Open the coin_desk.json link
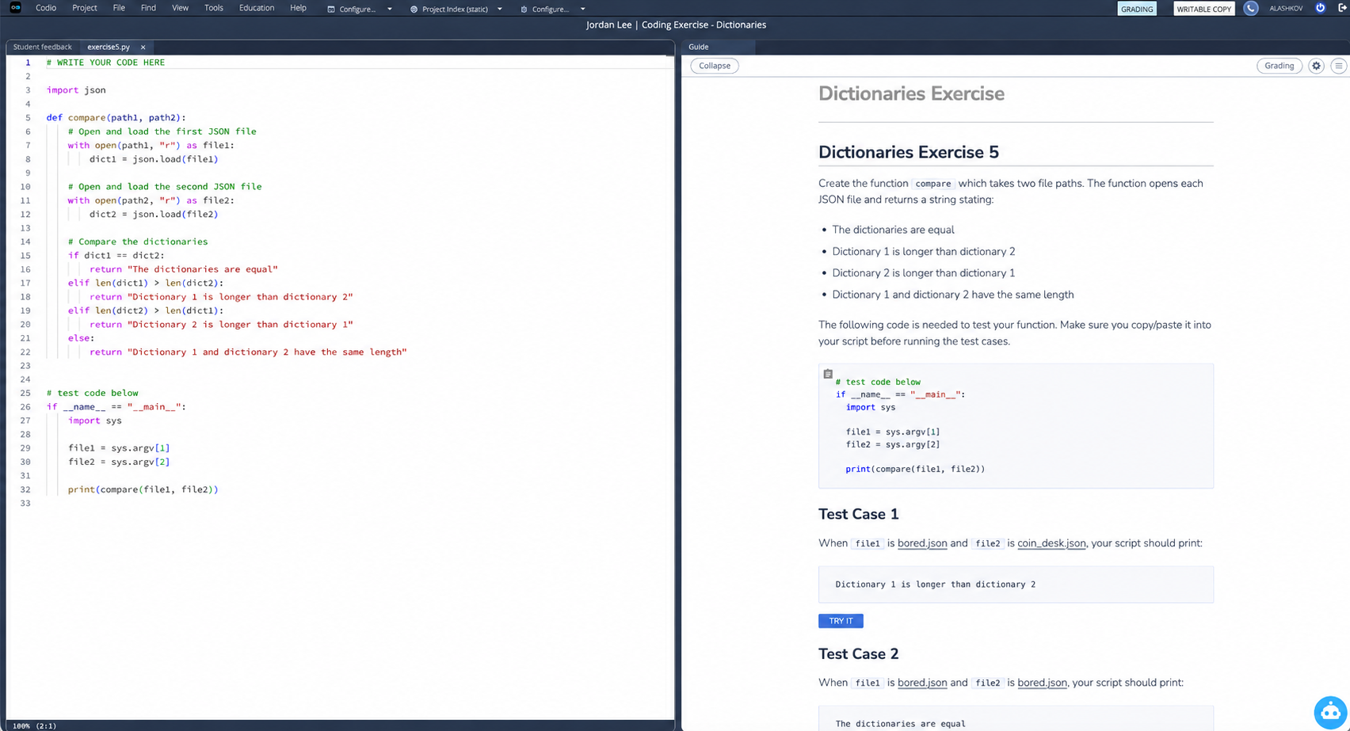Image resolution: width=1350 pixels, height=731 pixels. pos(1051,543)
